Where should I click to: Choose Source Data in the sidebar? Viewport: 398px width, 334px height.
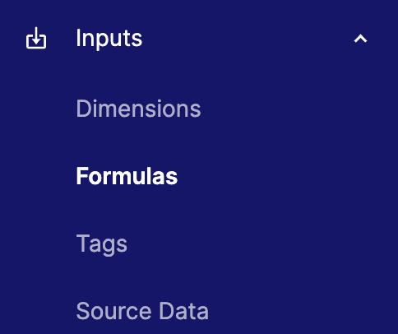[x=142, y=311]
